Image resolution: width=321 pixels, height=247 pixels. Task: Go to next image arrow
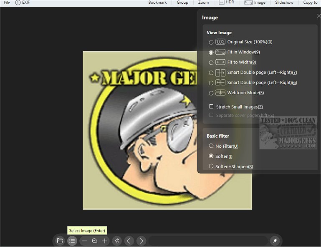click(x=141, y=241)
